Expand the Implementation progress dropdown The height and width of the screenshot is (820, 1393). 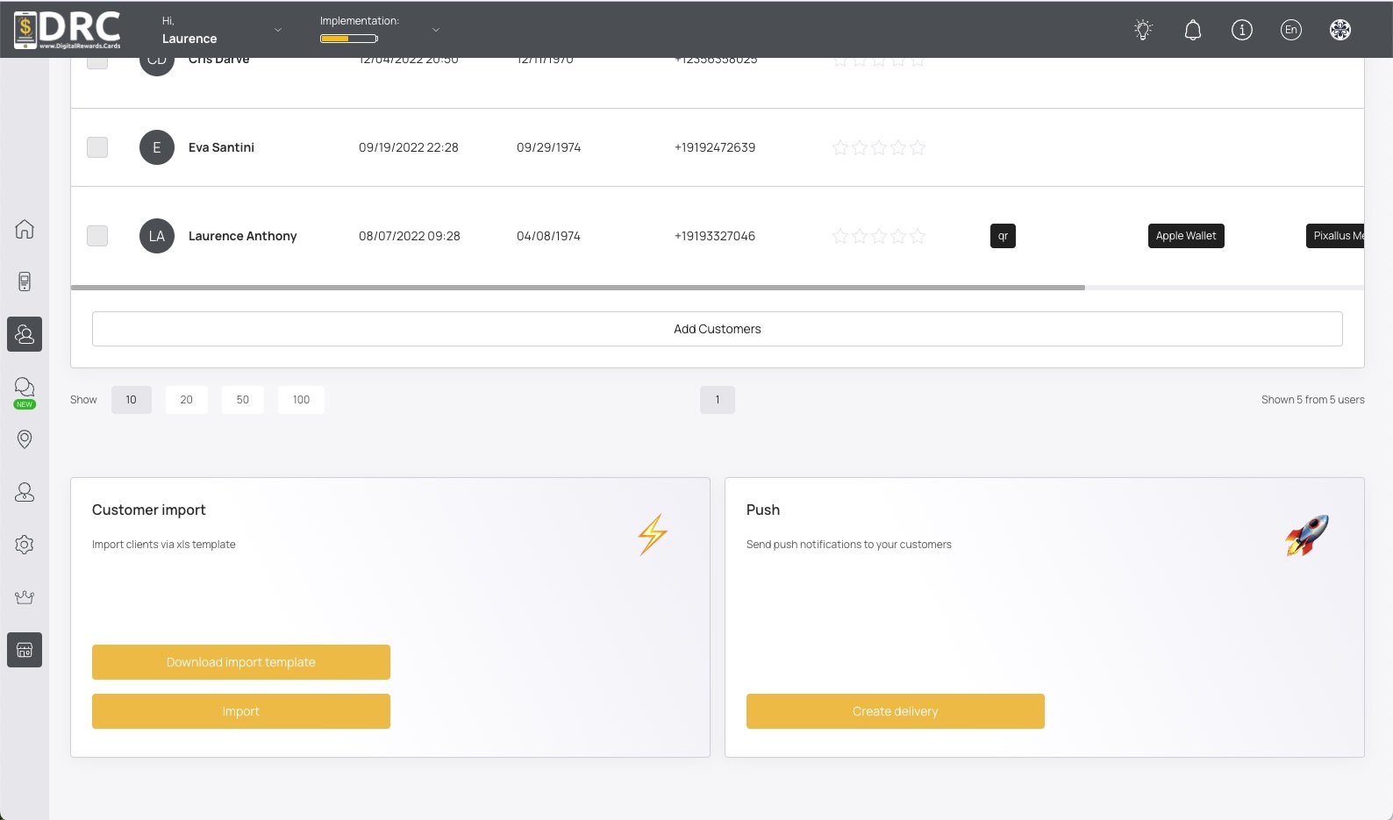pos(436,30)
